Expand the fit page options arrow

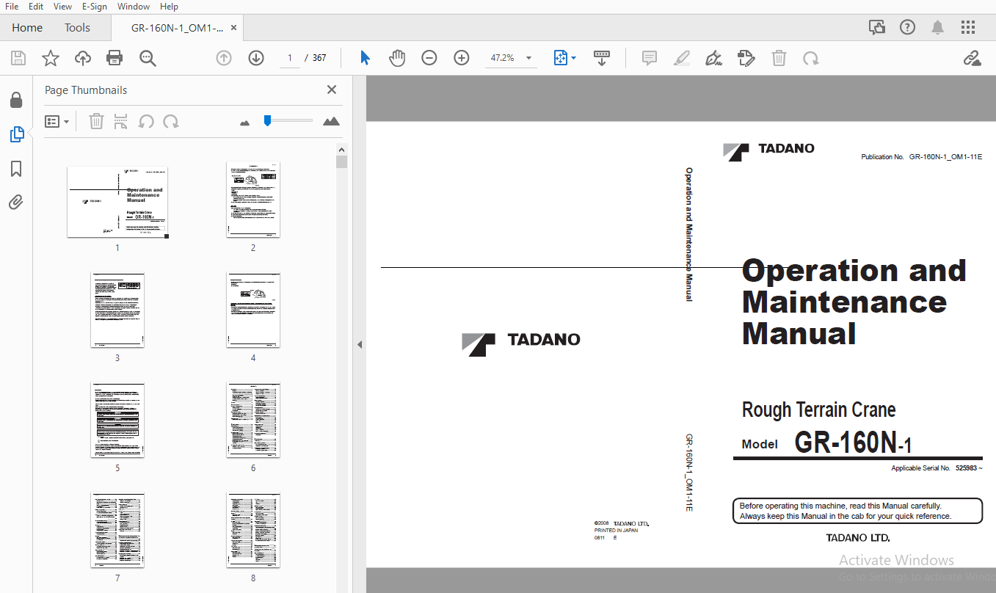(x=574, y=58)
